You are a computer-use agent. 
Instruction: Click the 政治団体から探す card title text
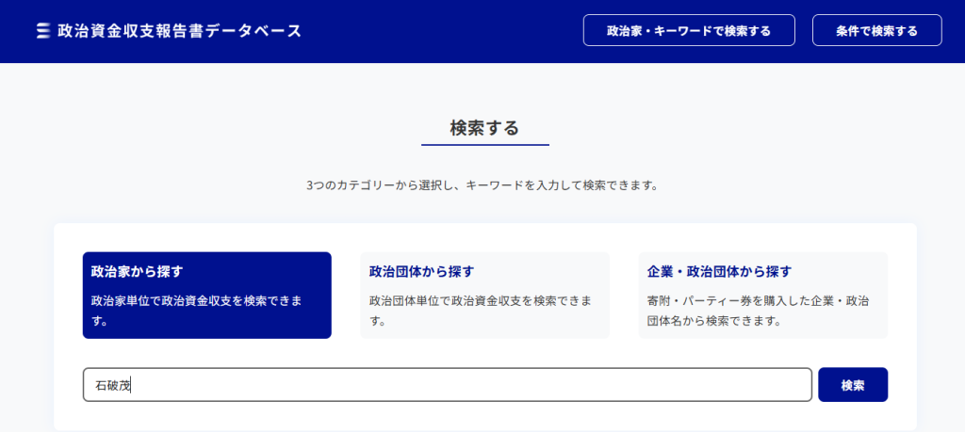(421, 272)
